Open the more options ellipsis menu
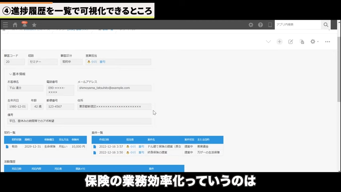 tap(327, 42)
